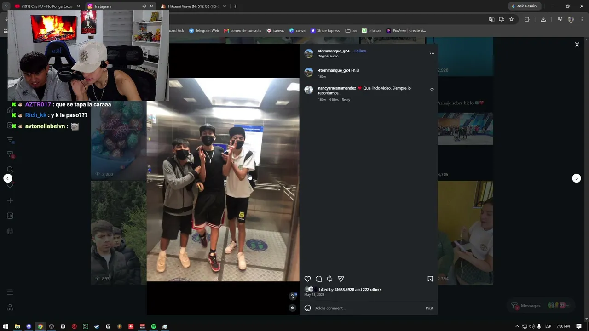Open Create new post in the sidebar
The image size is (589, 331).
[x=10, y=200]
